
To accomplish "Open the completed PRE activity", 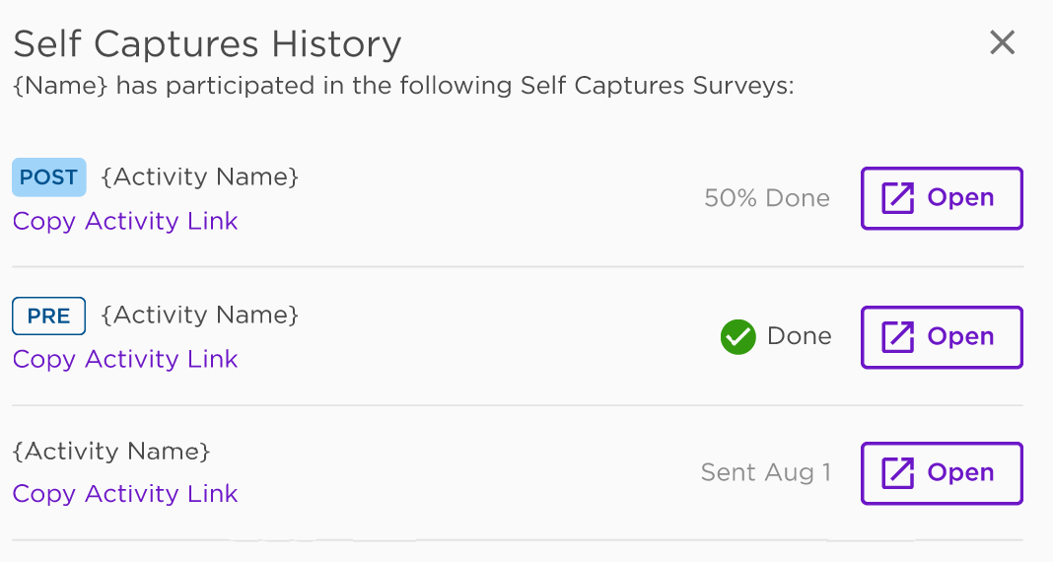I will click(x=942, y=337).
